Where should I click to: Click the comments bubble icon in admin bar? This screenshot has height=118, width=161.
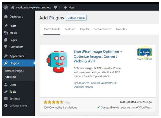[x=56, y=7]
